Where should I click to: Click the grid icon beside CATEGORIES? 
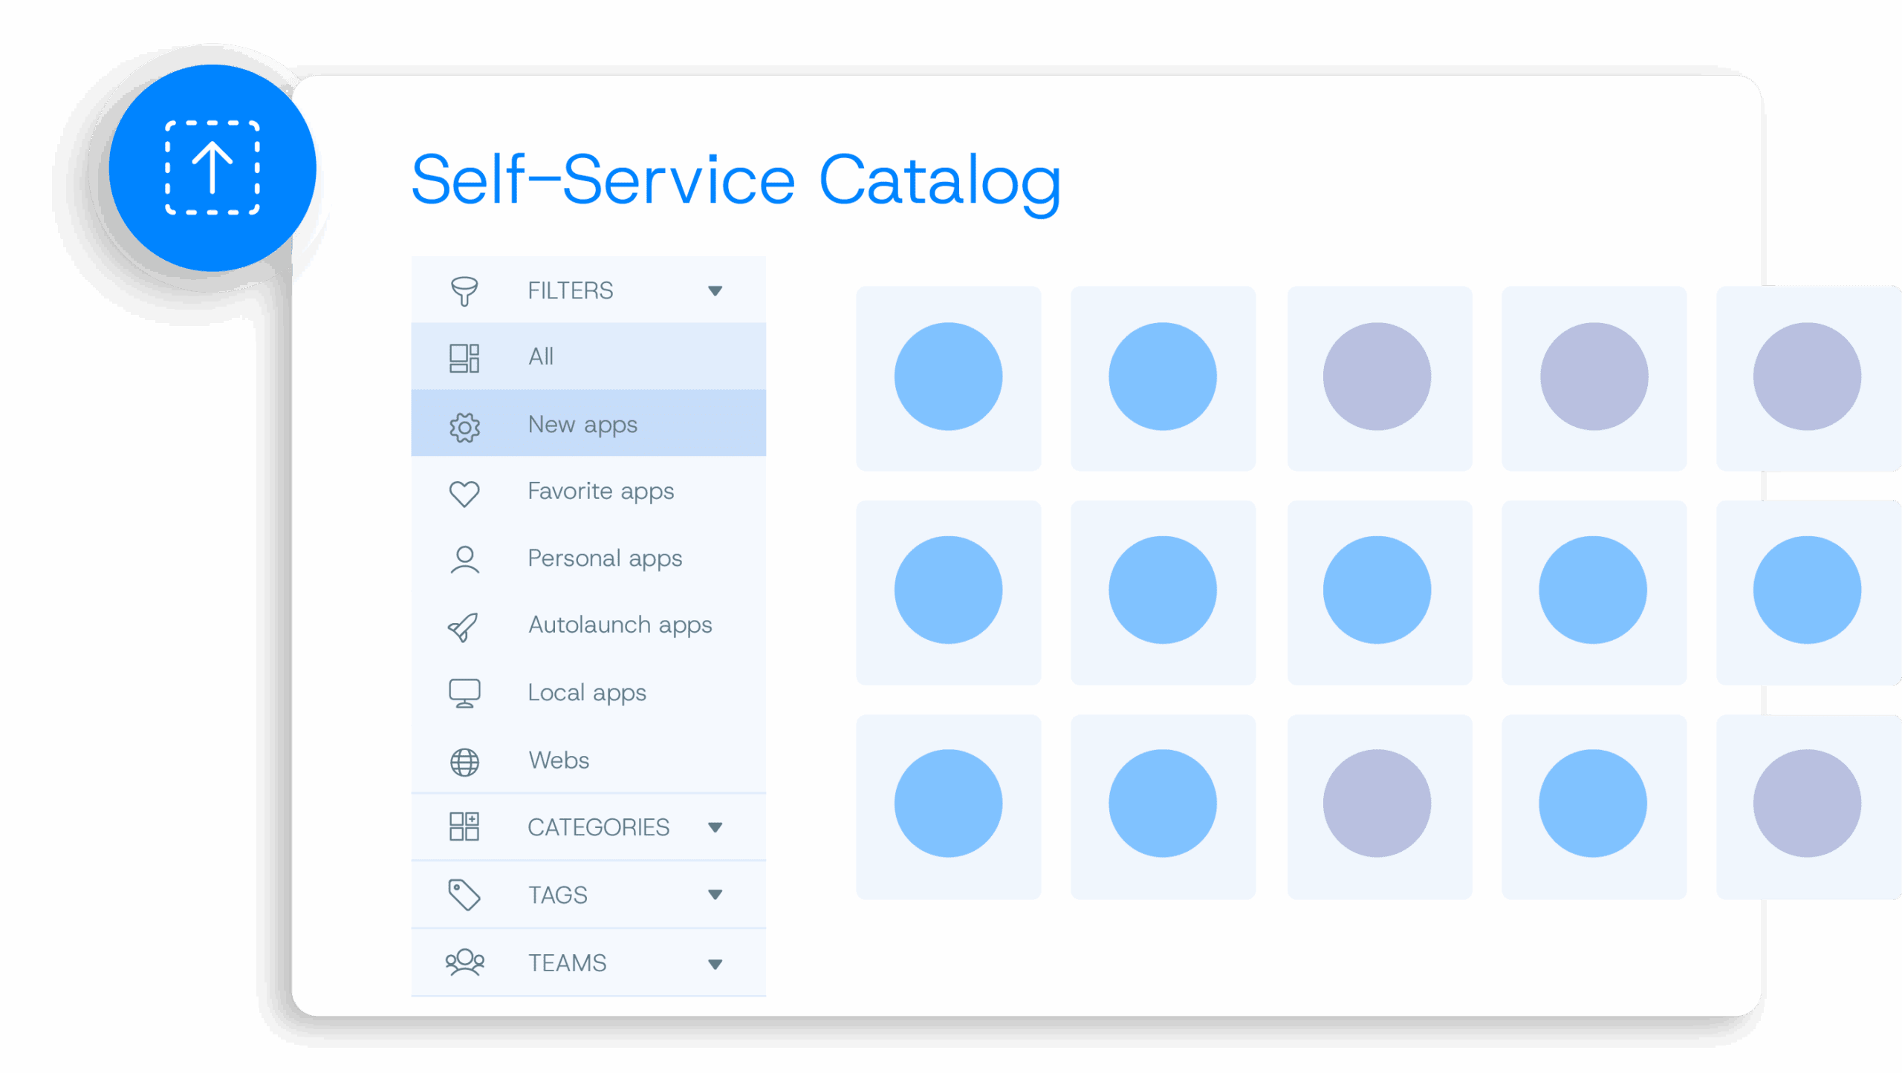point(464,826)
